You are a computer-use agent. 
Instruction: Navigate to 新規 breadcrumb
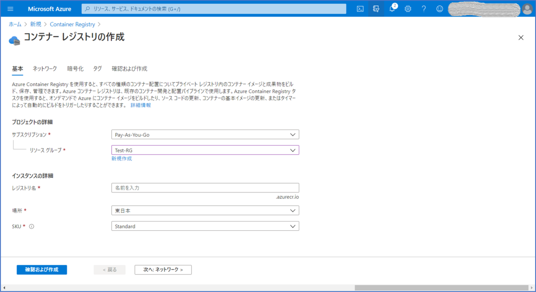[36, 24]
